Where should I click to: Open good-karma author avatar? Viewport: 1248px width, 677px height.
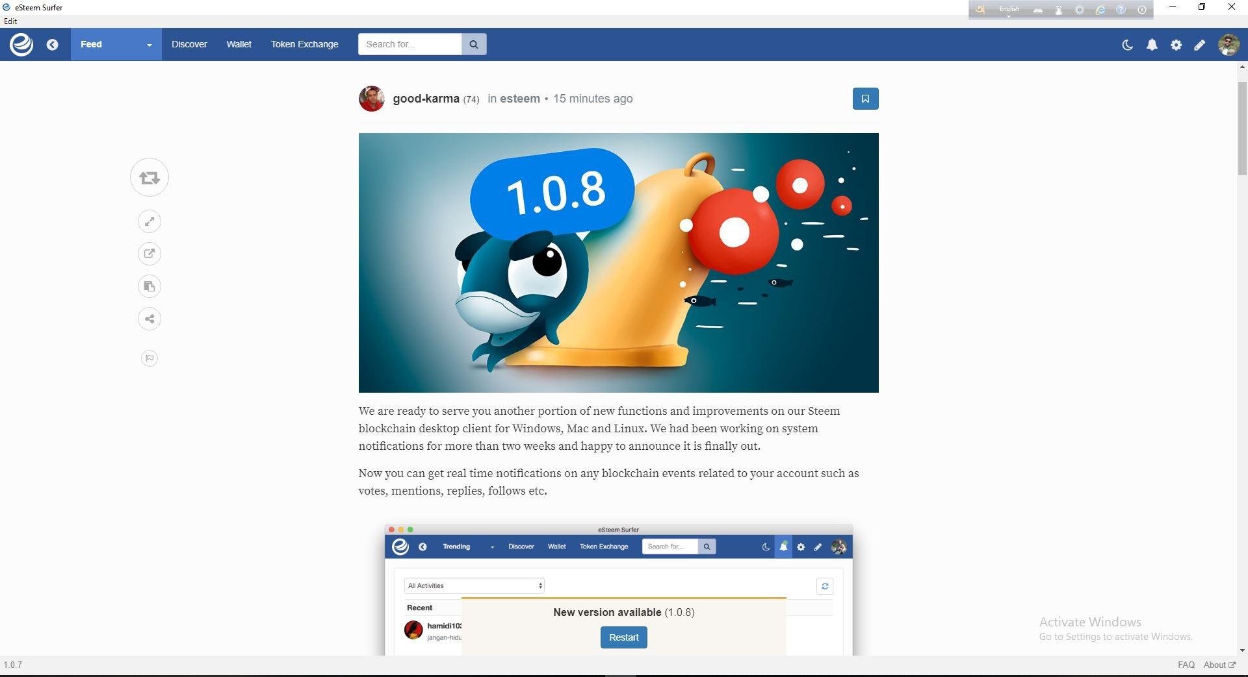372,99
